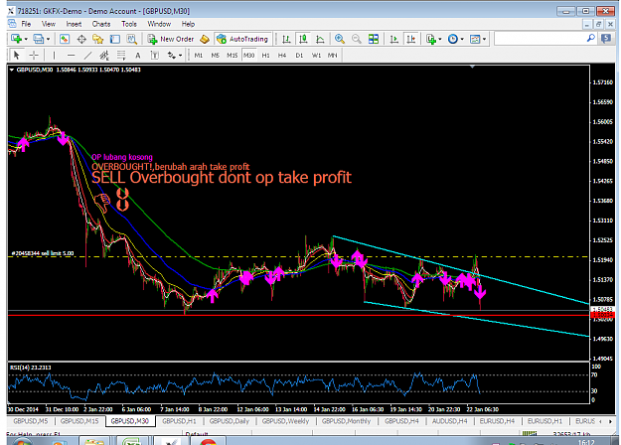The image size is (621, 445).
Task: Open the File menu
Action: (x=26, y=24)
